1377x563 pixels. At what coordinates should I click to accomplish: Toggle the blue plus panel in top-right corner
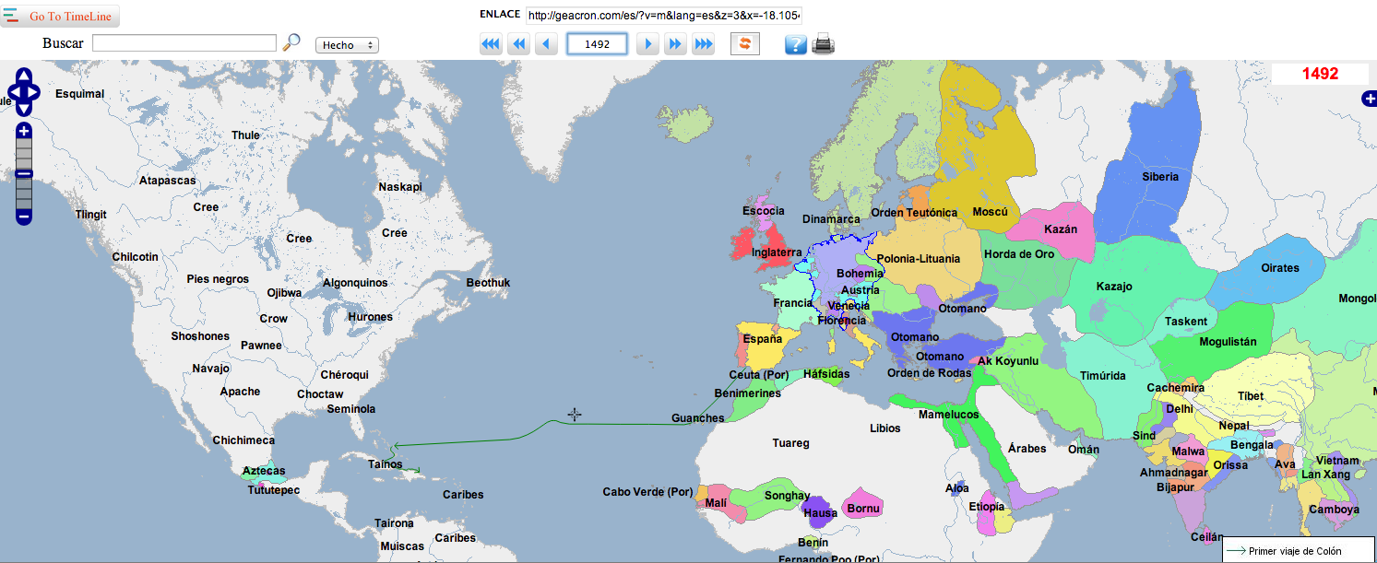[1370, 99]
